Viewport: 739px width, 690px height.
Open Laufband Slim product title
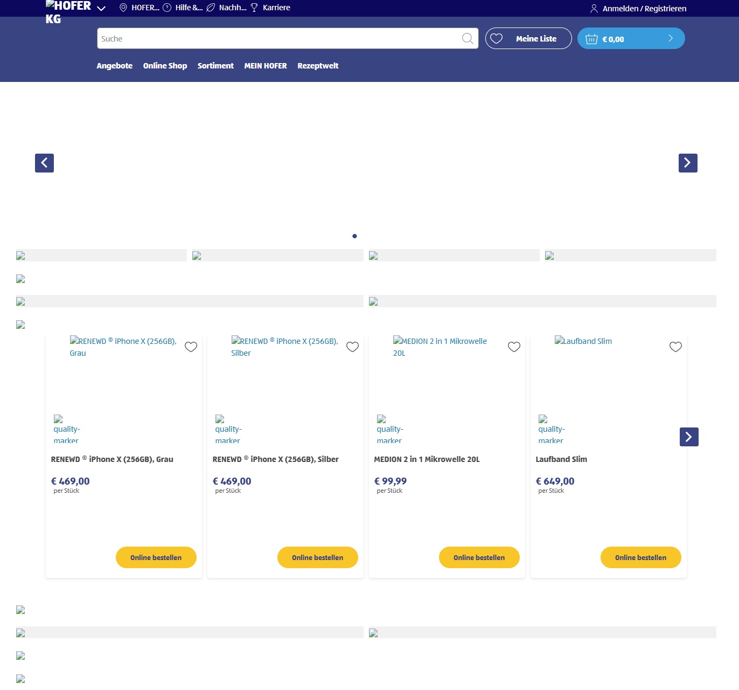pos(561,459)
